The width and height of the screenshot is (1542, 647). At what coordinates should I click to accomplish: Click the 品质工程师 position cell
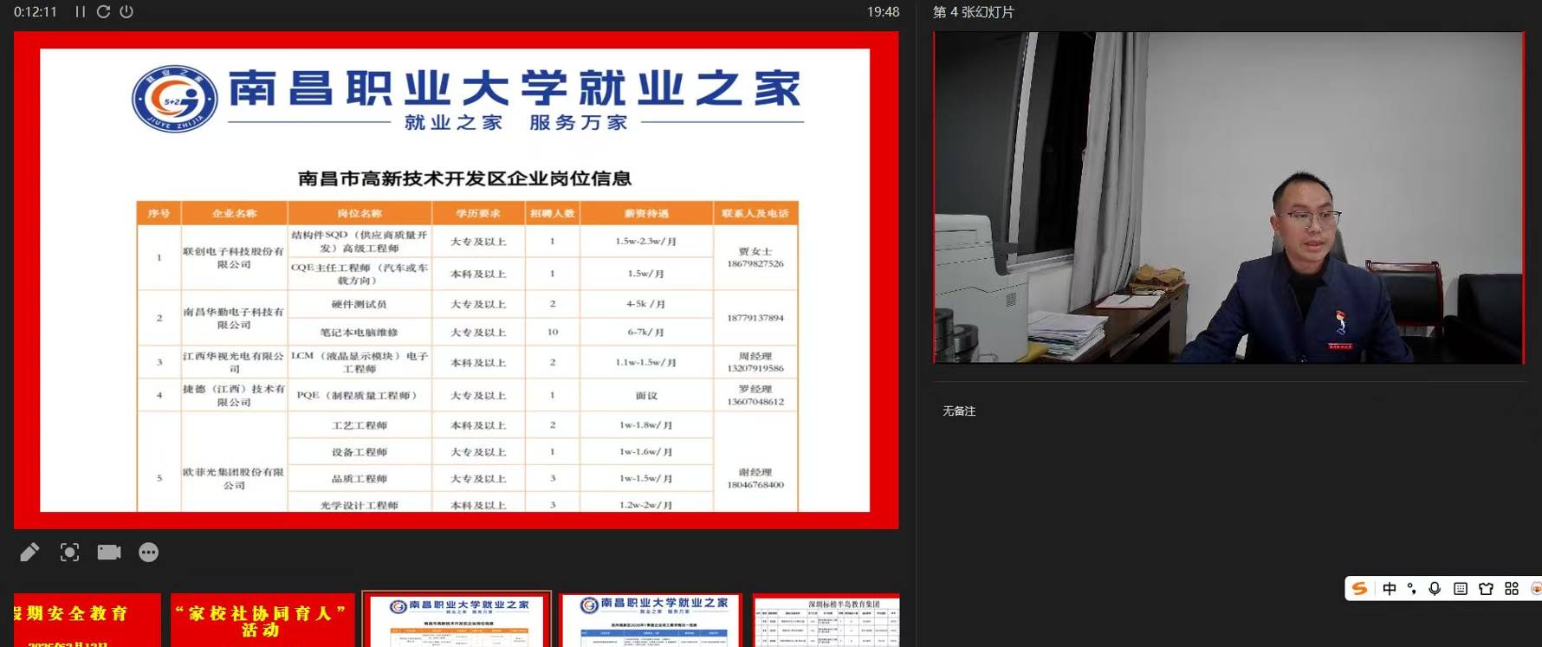[x=360, y=478]
